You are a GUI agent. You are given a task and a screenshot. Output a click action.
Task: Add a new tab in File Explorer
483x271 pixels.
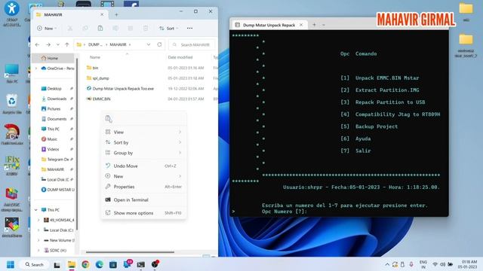(x=116, y=14)
